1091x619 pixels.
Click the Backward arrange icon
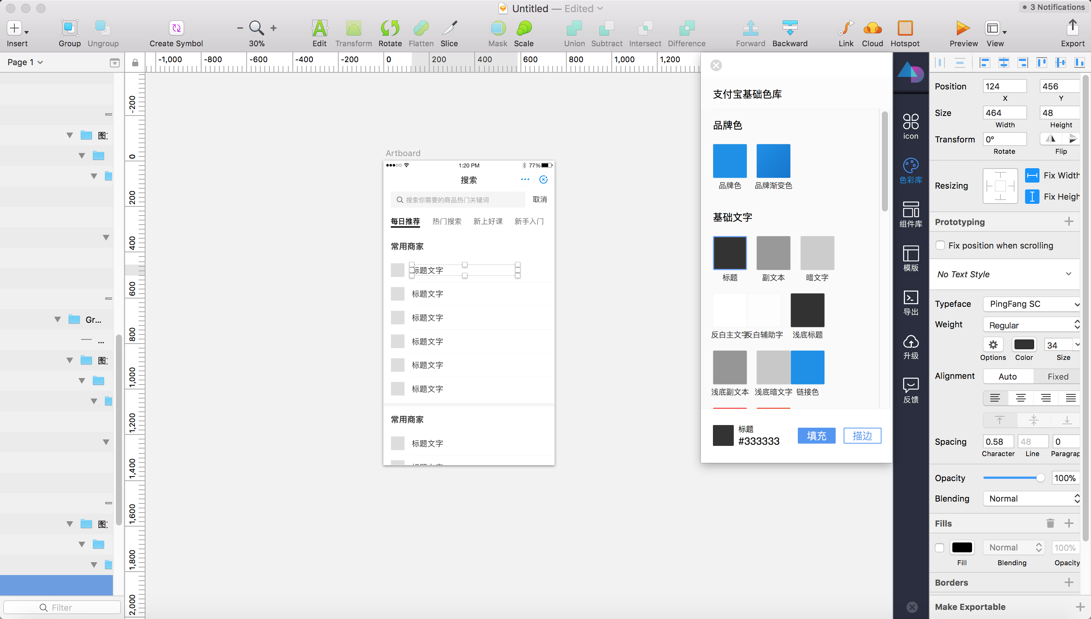(x=789, y=29)
